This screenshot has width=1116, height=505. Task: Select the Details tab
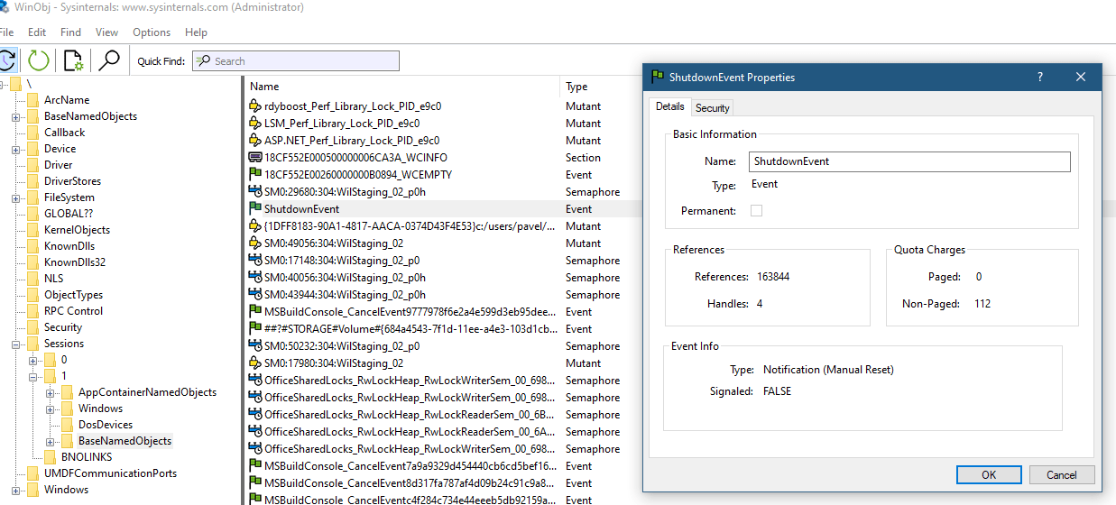coord(669,106)
